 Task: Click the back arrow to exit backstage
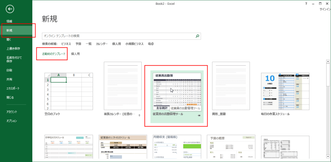[x=10, y=9]
